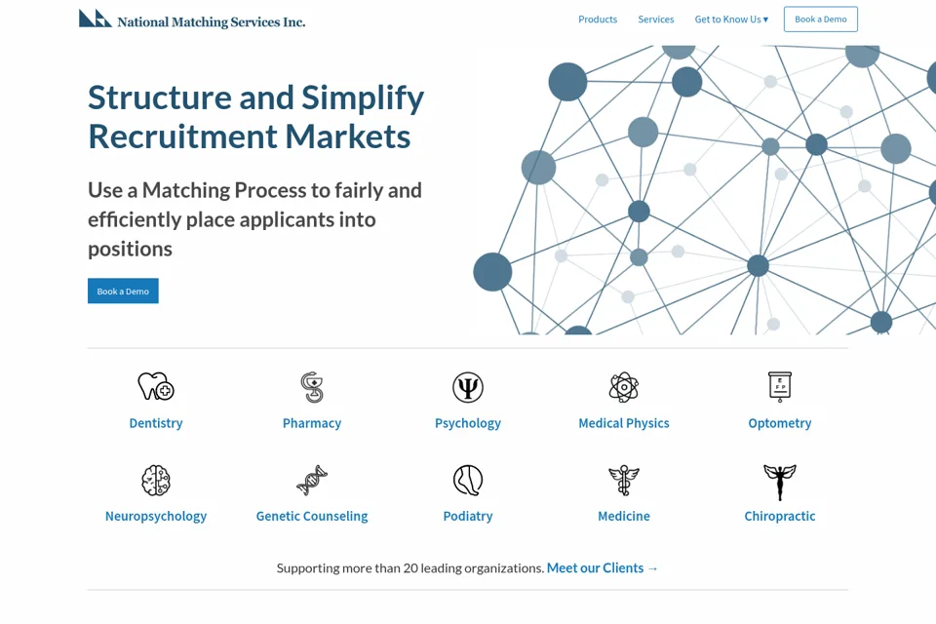Follow the Meet our Clients link
The width and height of the screenshot is (936, 624).
[603, 567]
